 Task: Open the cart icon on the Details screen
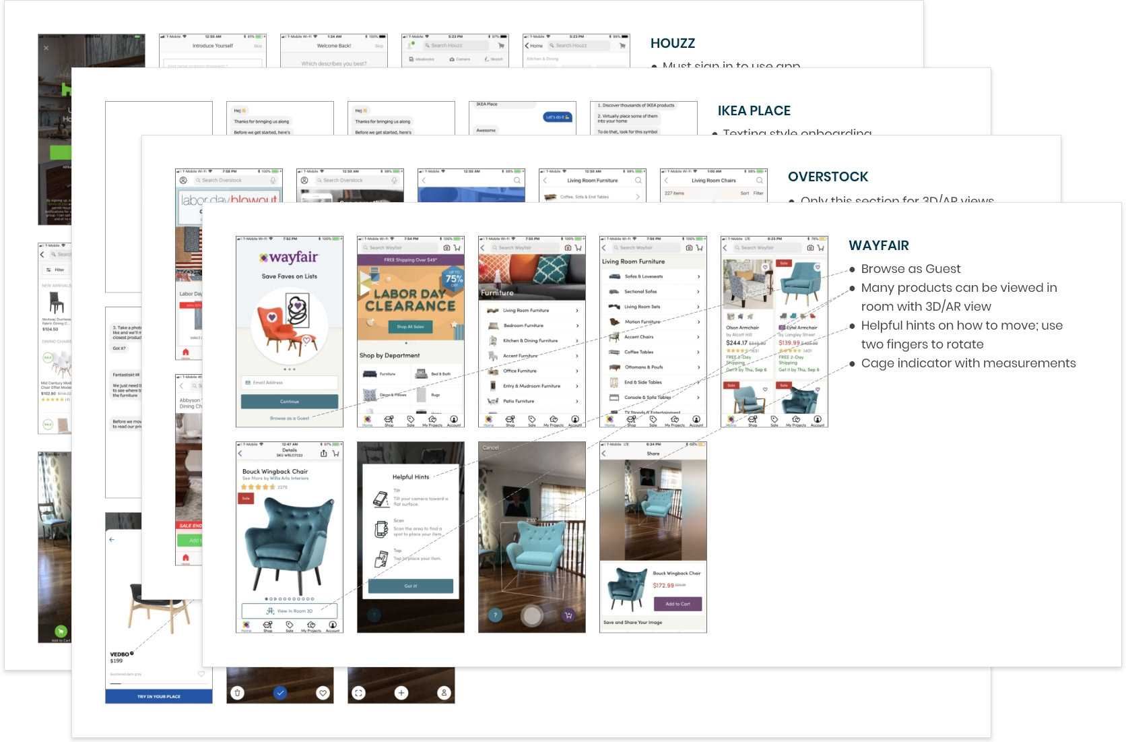335,454
